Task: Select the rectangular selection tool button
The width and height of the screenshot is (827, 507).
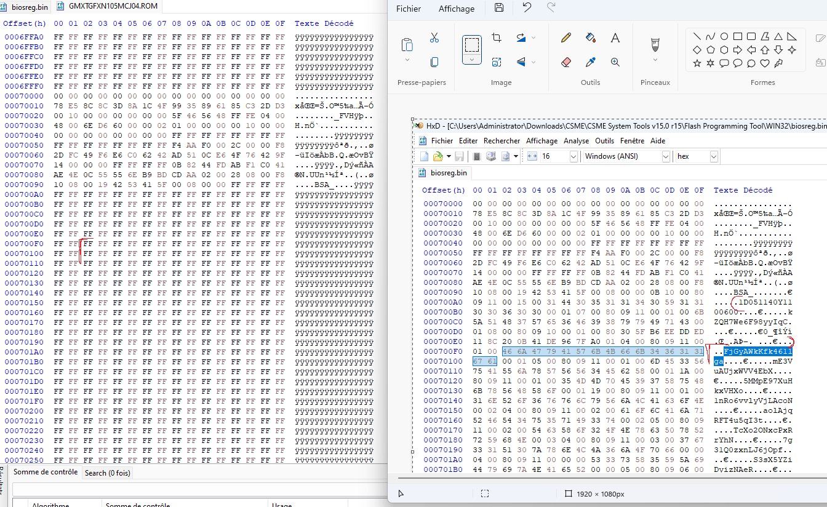Action: click(472, 44)
